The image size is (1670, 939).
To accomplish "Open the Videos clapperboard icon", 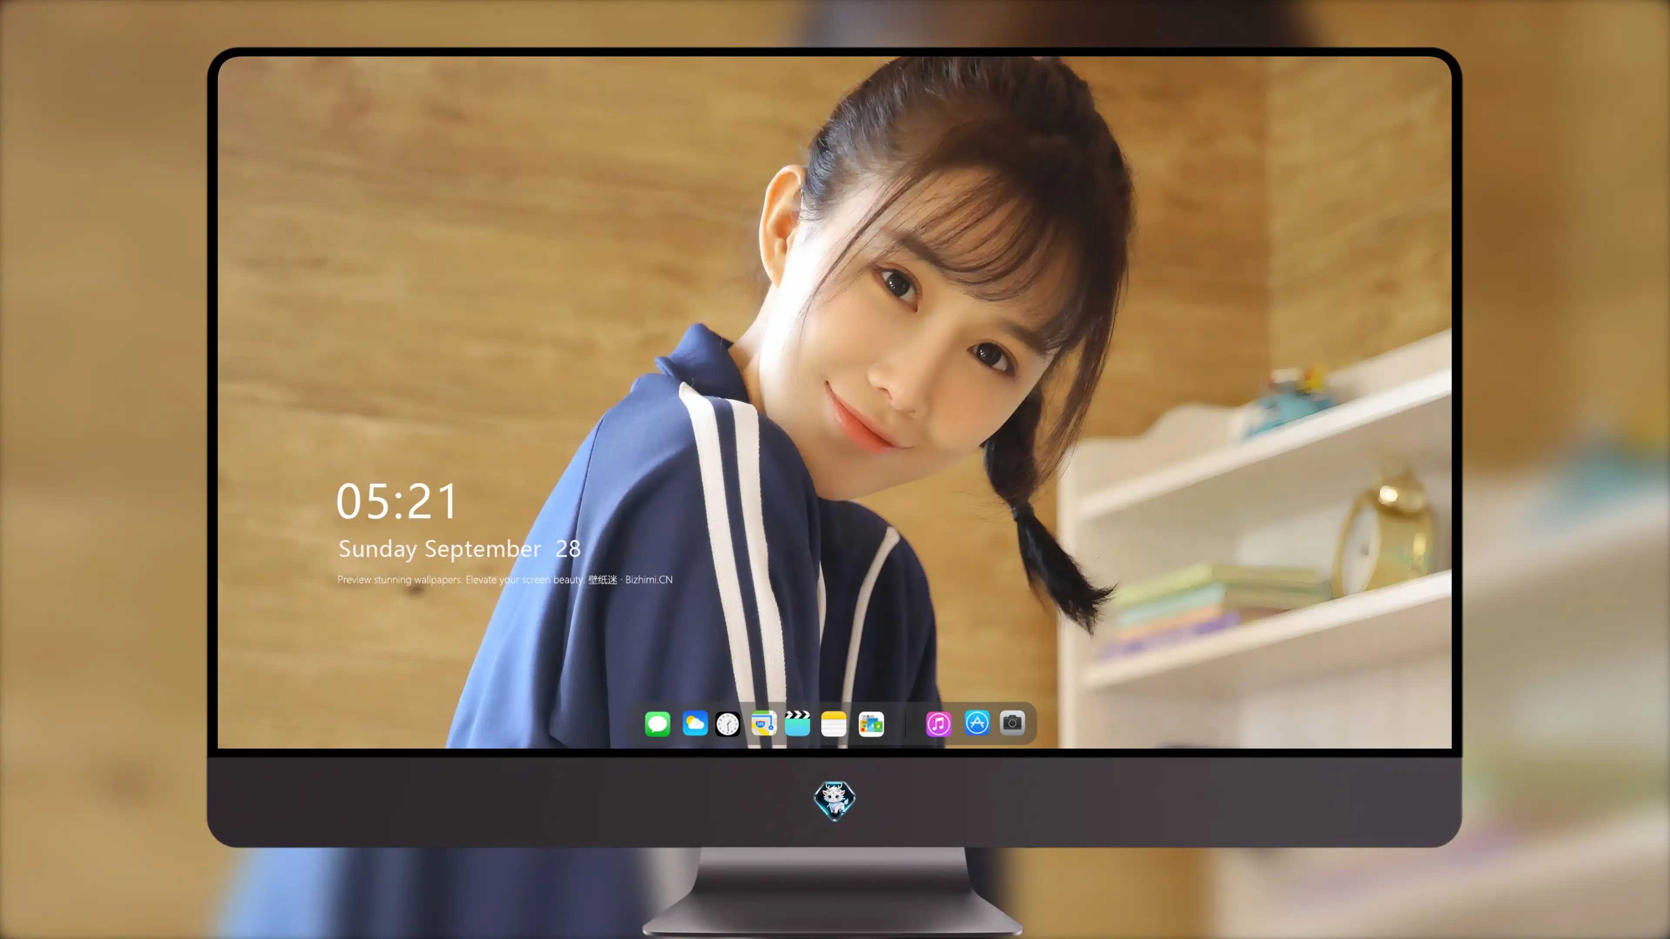I will point(798,723).
